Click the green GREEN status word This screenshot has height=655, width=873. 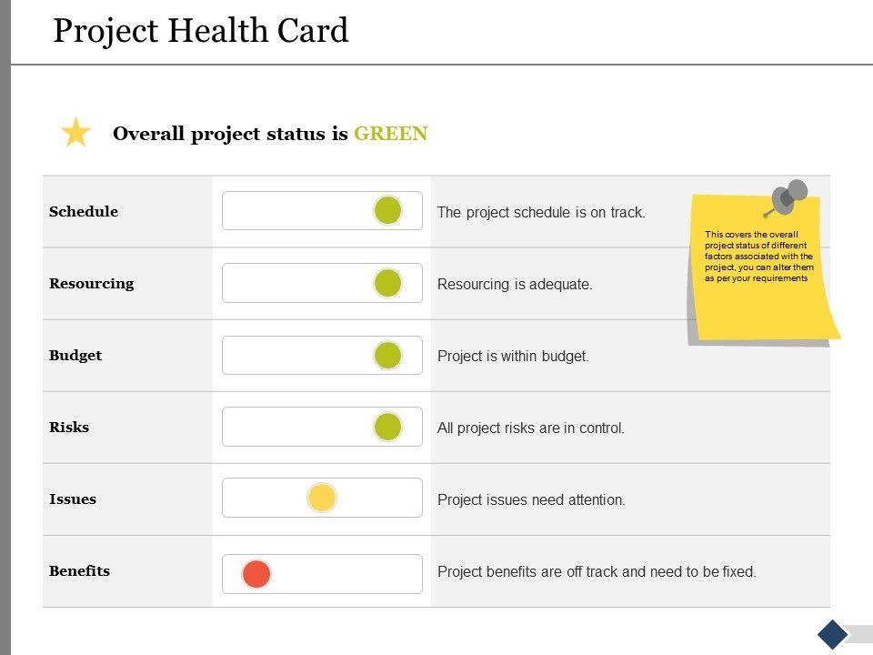coord(391,134)
